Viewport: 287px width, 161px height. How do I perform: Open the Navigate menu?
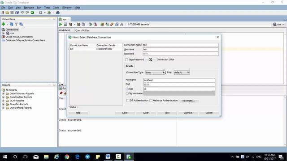pyautogui.click(x=29, y=8)
